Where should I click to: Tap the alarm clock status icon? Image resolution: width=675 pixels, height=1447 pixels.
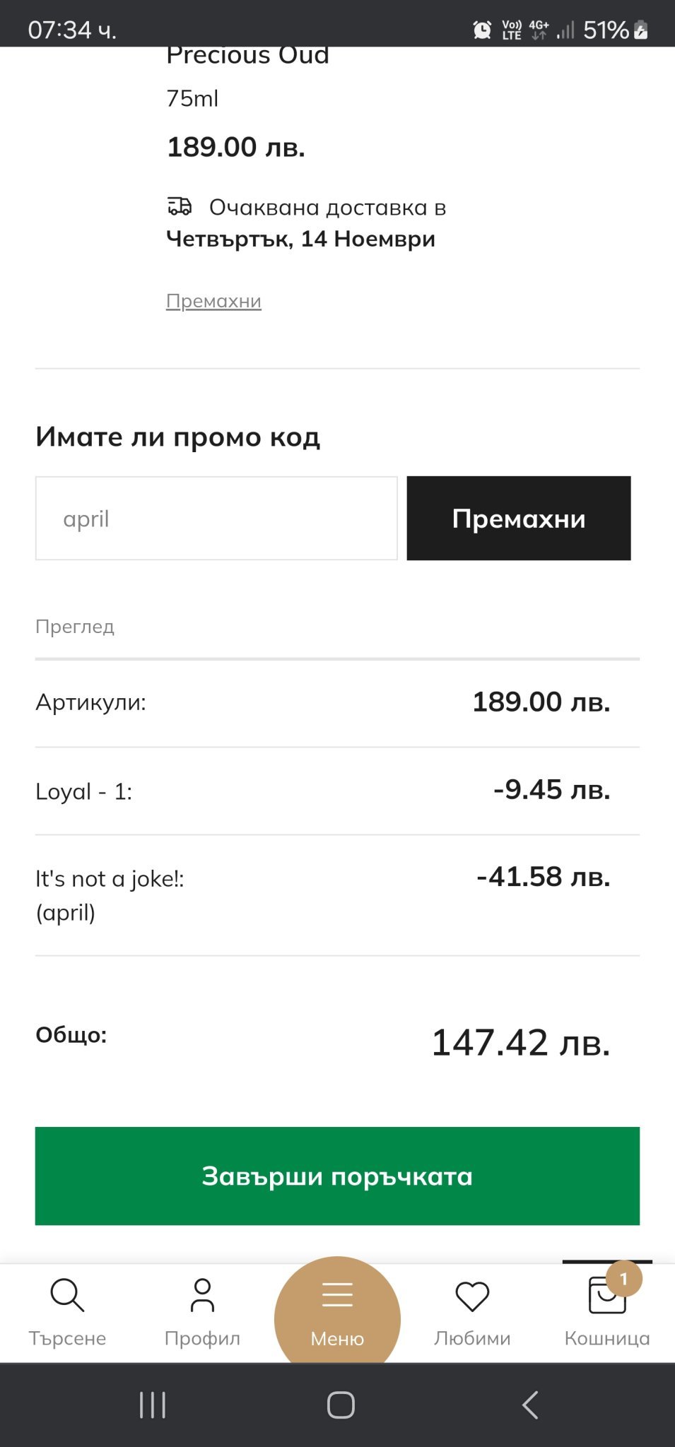click(x=482, y=30)
